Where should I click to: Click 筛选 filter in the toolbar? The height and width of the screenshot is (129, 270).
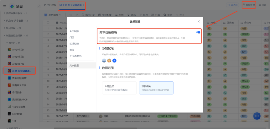point(131,15)
